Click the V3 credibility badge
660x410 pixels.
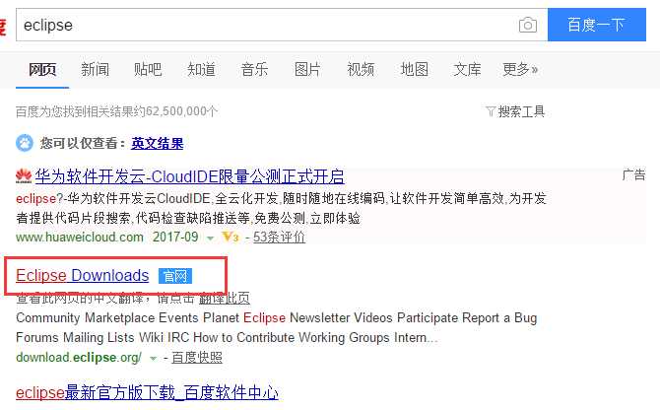(x=231, y=237)
